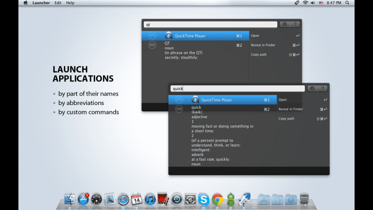This screenshot has height=210, width=373.
Task: Click QuickTime icon in quick window result
Action: click(x=196, y=100)
